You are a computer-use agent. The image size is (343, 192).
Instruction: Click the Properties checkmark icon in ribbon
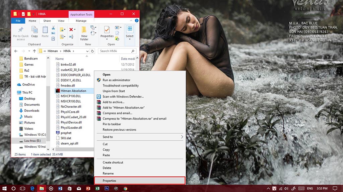[x=107, y=30]
